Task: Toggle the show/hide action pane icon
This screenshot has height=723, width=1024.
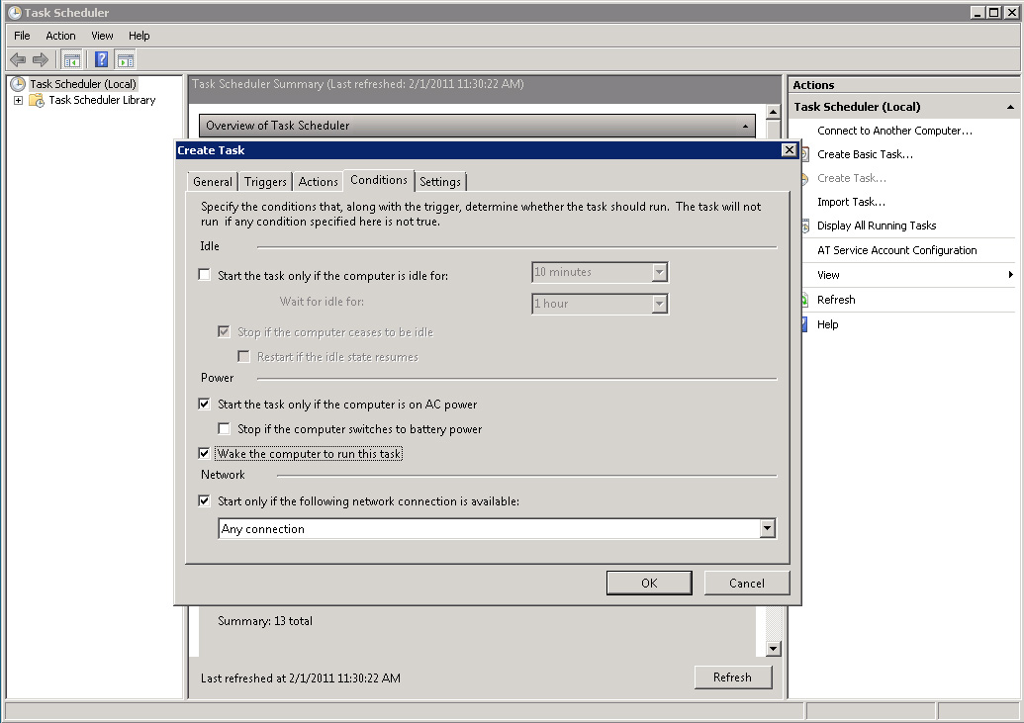Action: pos(126,60)
